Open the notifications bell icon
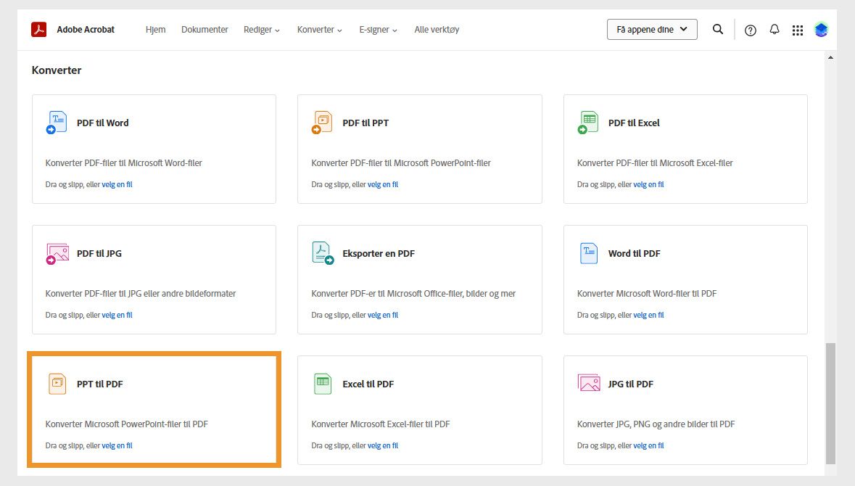 tap(775, 30)
